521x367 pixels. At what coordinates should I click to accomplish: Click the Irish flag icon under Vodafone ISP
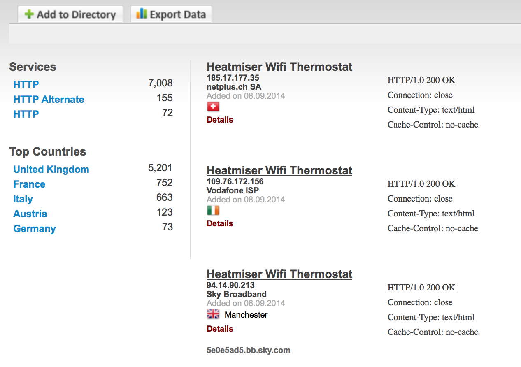pos(213,211)
